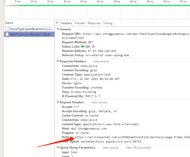
Task: Click the green 200 OK status dot
Action: pyautogui.click(x=83, y=47)
